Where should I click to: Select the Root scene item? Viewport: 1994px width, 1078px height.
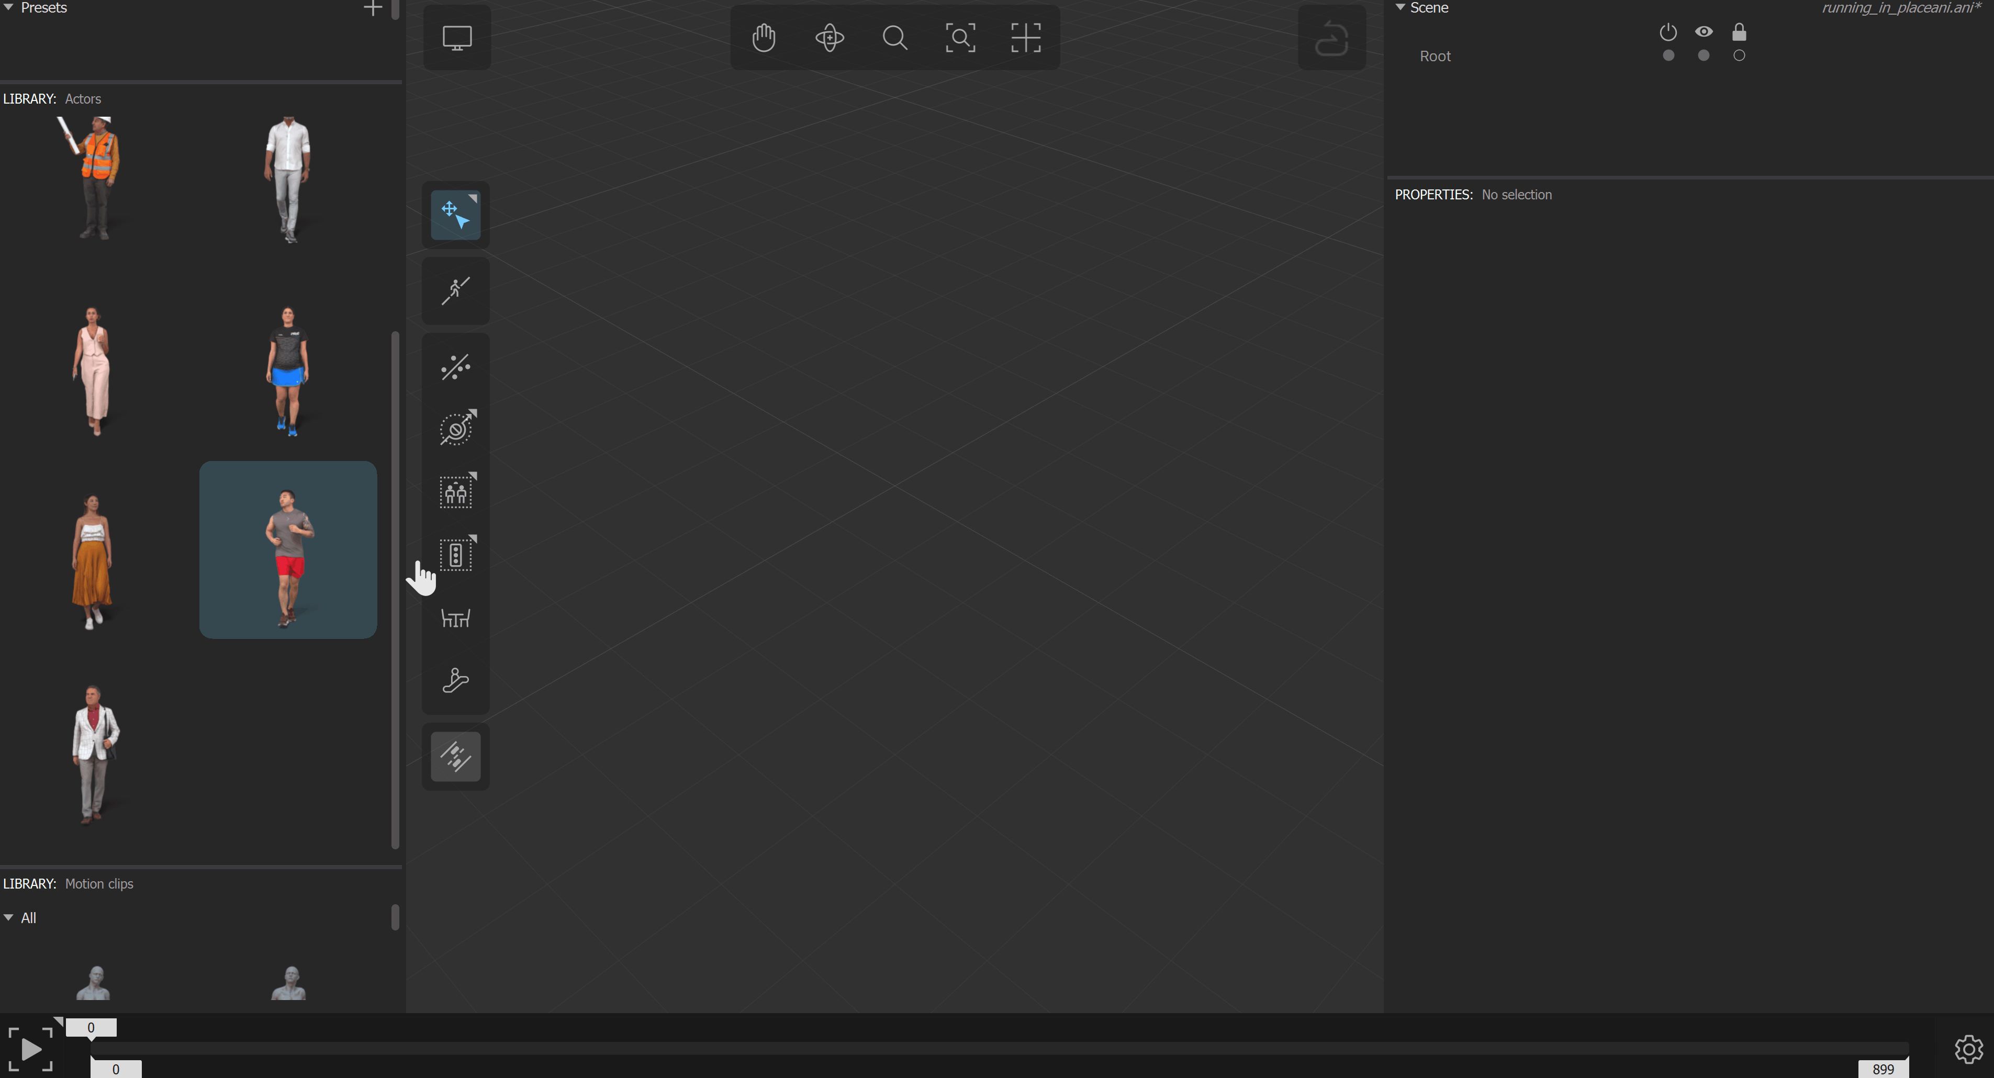click(x=1435, y=57)
